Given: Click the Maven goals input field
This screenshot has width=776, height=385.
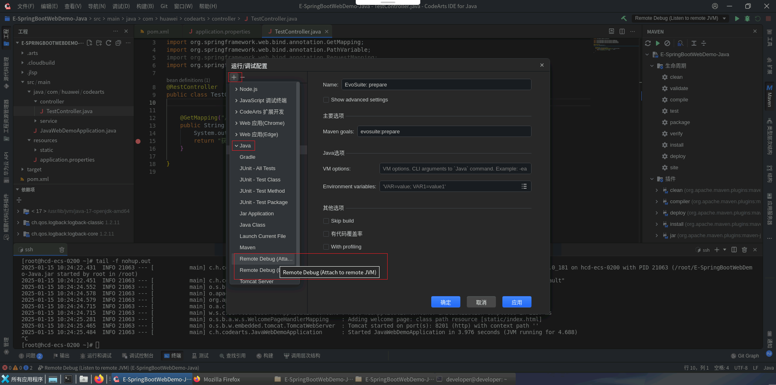Looking at the screenshot, I should (444, 132).
